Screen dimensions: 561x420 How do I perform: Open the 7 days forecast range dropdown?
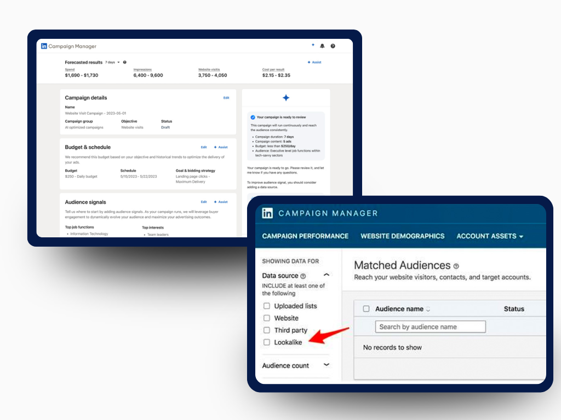click(112, 62)
